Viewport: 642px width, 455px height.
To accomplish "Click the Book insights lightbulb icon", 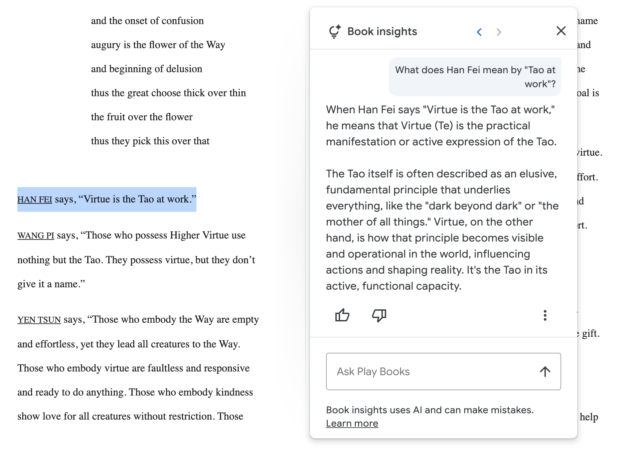I will coord(335,31).
